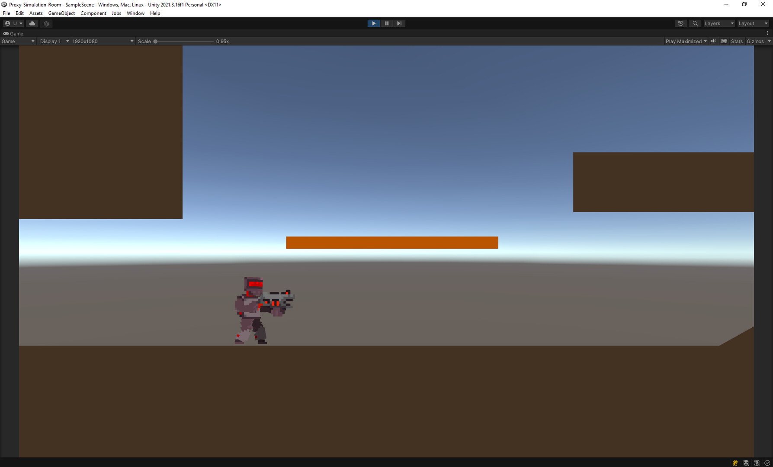Screen dimensions: 773x467
Task: Open the Undo History panel
Action: (680, 23)
